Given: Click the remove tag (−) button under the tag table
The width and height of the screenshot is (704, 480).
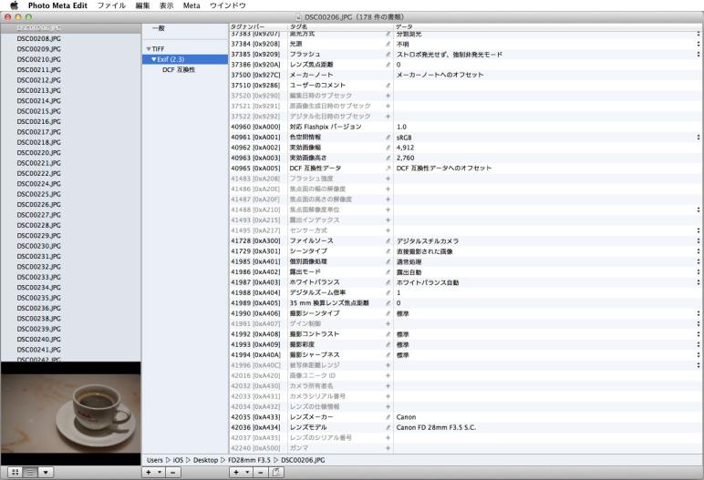Looking at the screenshot, I should point(261,472).
